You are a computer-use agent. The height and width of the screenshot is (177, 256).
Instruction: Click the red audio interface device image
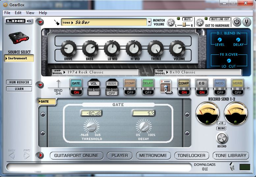pos(19,38)
